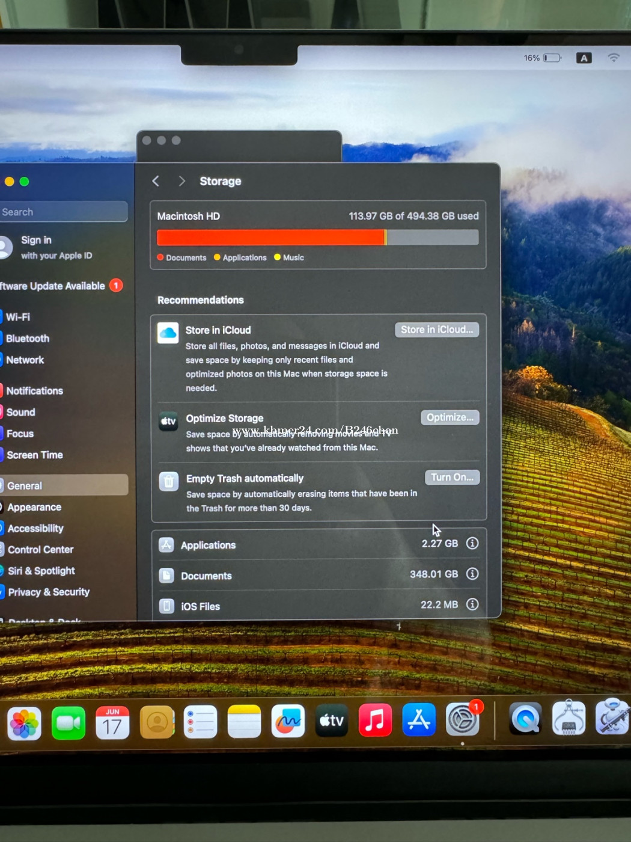Image resolution: width=631 pixels, height=842 pixels.
Task: Click the "Storage" title in the toolbar
Action: [221, 182]
